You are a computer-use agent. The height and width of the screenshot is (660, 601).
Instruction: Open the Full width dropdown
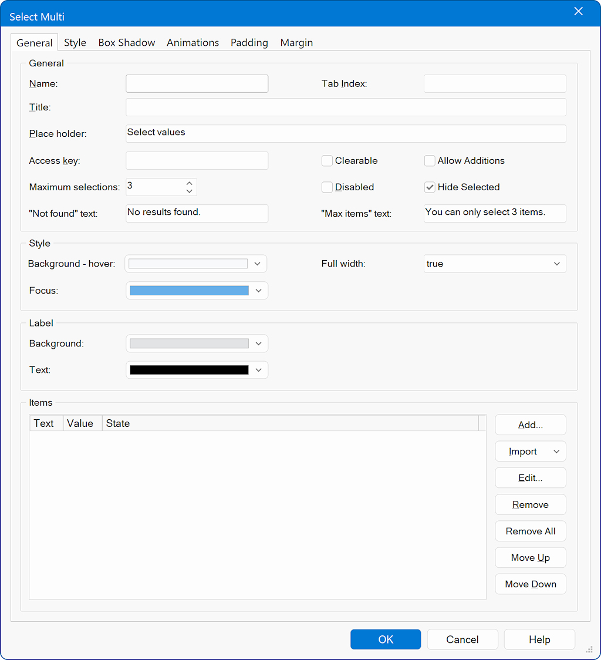[x=494, y=264]
